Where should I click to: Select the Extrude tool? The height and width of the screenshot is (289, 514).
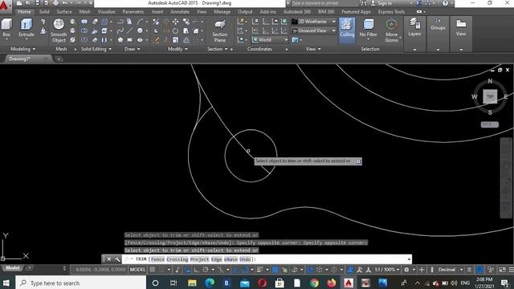(x=27, y=28)
